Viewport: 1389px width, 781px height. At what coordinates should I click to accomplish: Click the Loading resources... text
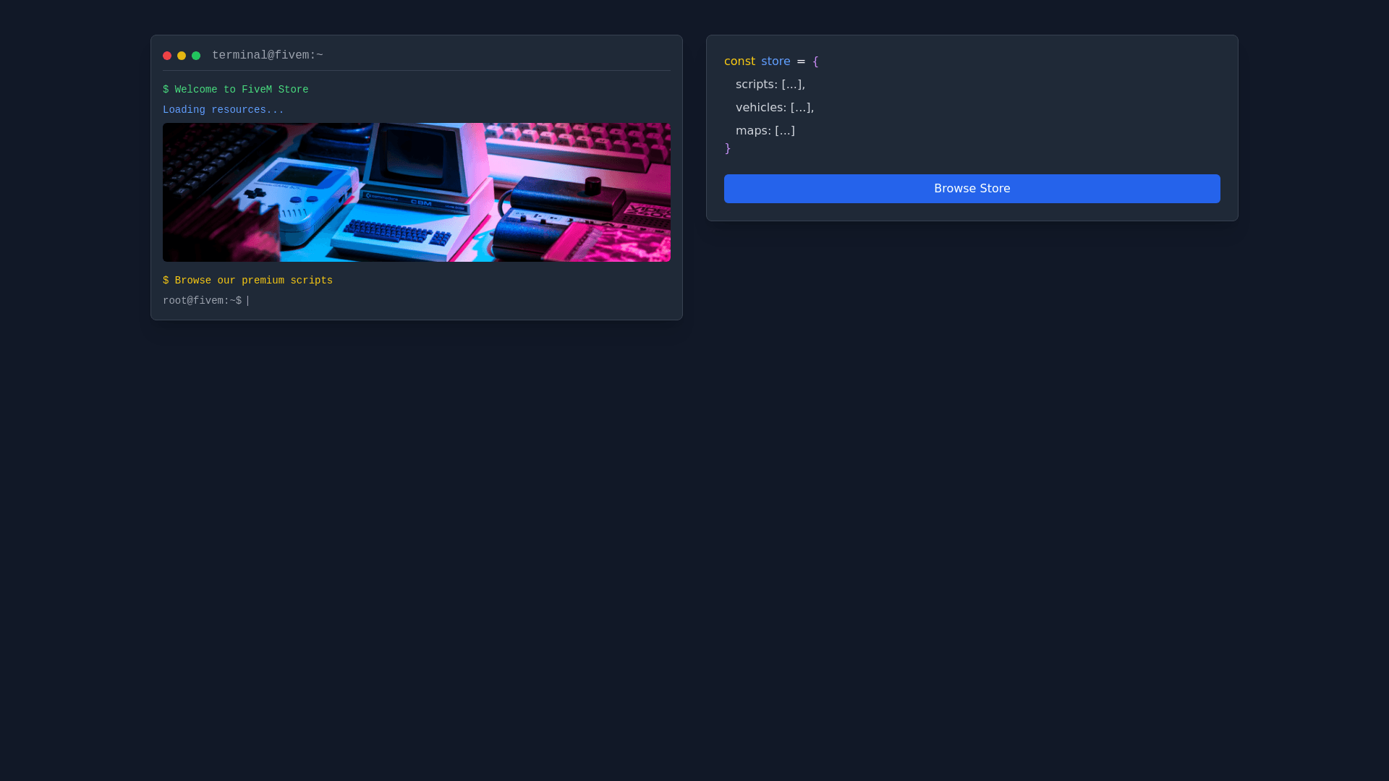coord(223,110)
